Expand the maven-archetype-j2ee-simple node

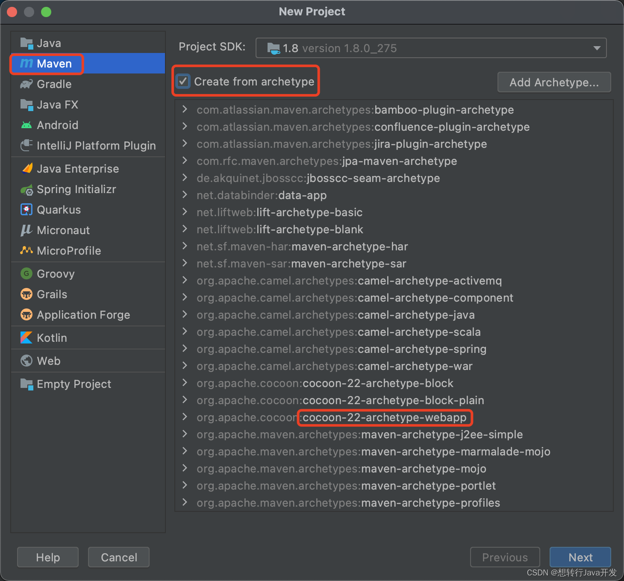pos(185,434)
